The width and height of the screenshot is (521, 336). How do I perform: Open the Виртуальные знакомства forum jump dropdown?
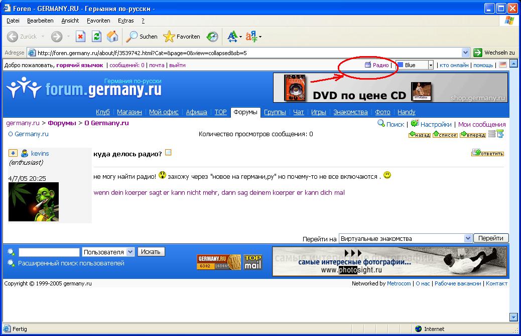pos(468,238)
